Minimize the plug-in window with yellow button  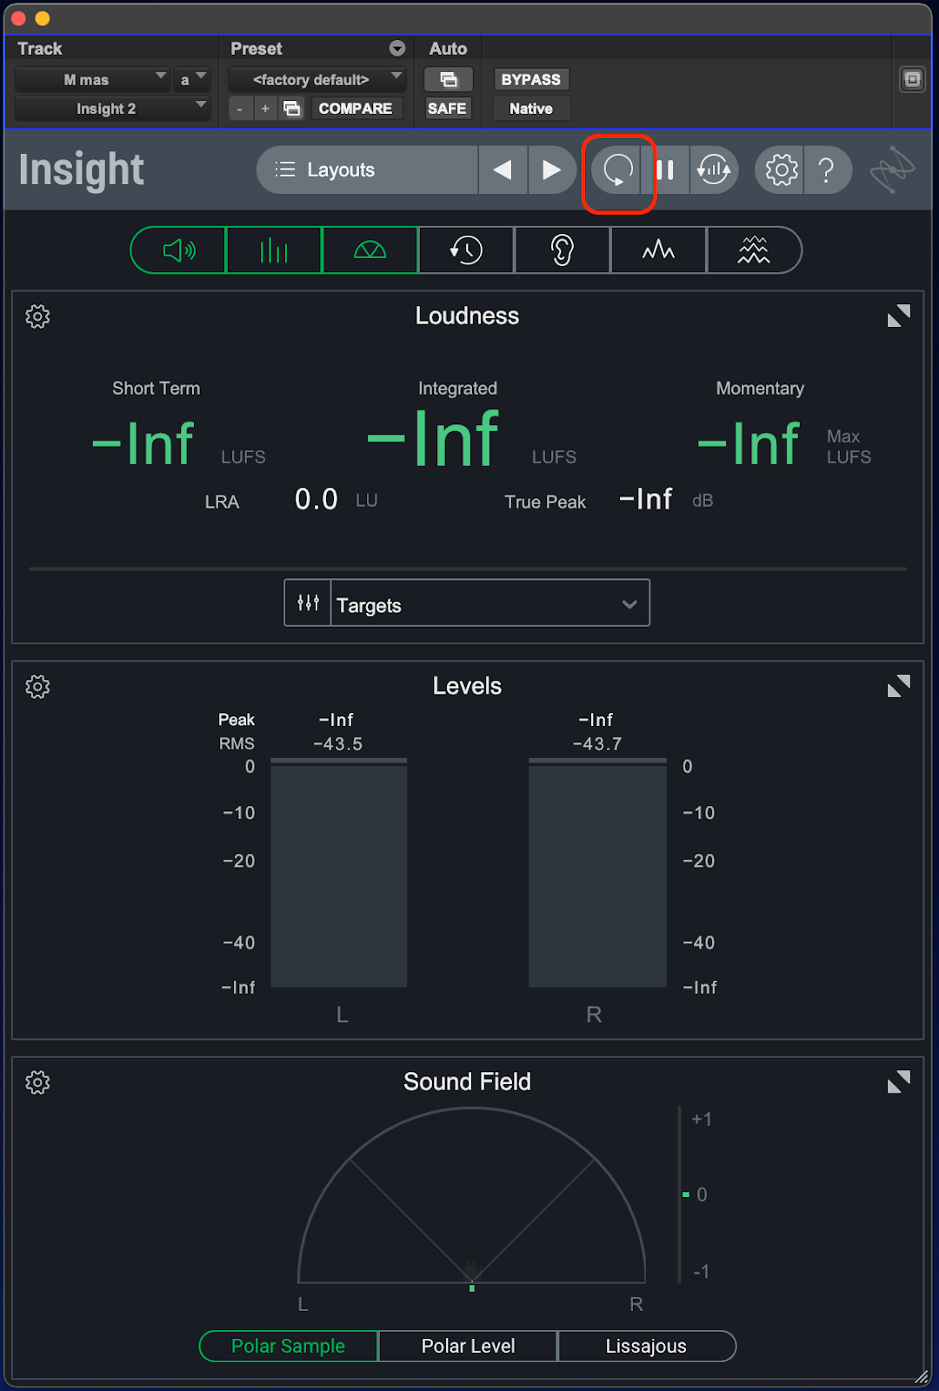(43, 18)
